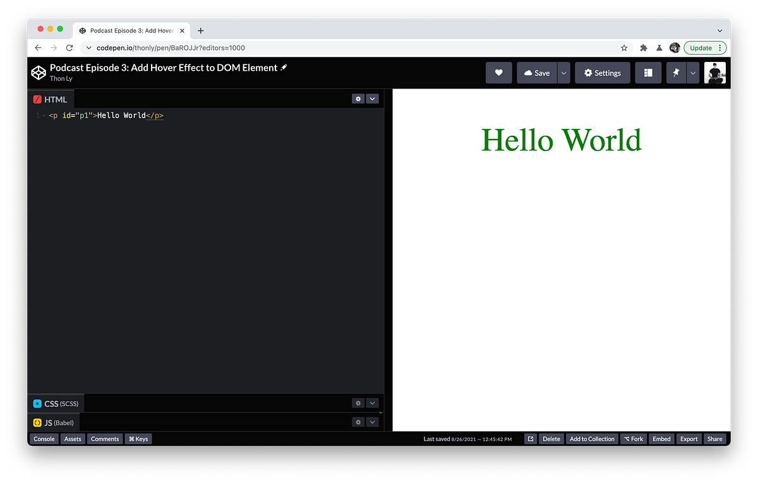The height and width of the screenshot is (482, 758).
Task: Open the CodePen home icon
Action: point(39,73)
